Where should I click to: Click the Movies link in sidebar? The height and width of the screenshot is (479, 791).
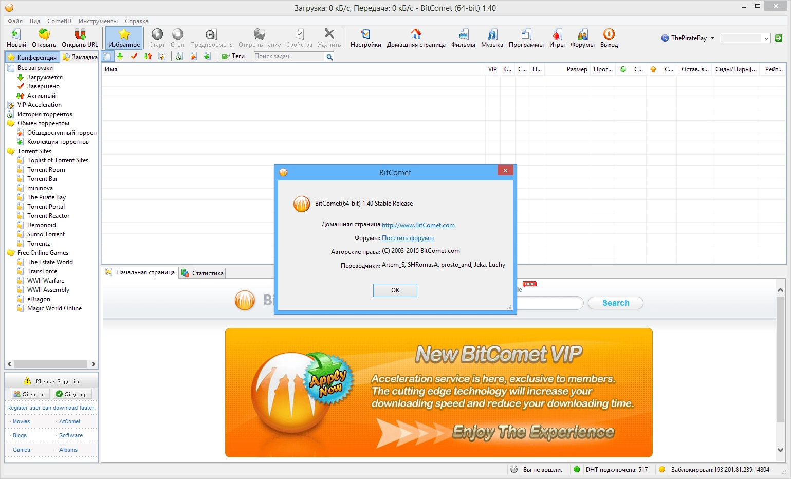(21, 421)
